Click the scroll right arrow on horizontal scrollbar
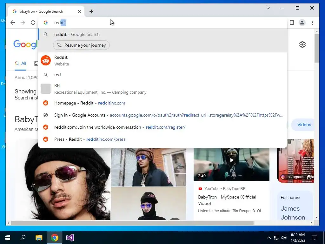325x244 pixels. coord(311,223)
